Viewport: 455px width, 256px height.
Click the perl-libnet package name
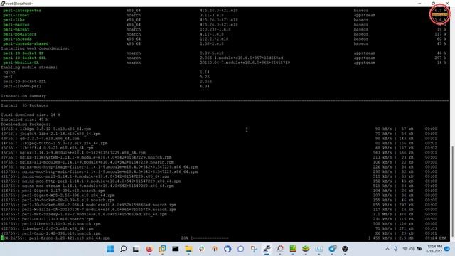tap(16, 15)
